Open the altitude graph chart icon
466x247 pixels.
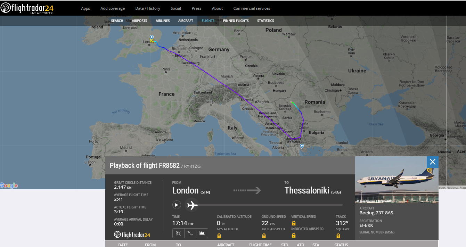tap(202, 233)
